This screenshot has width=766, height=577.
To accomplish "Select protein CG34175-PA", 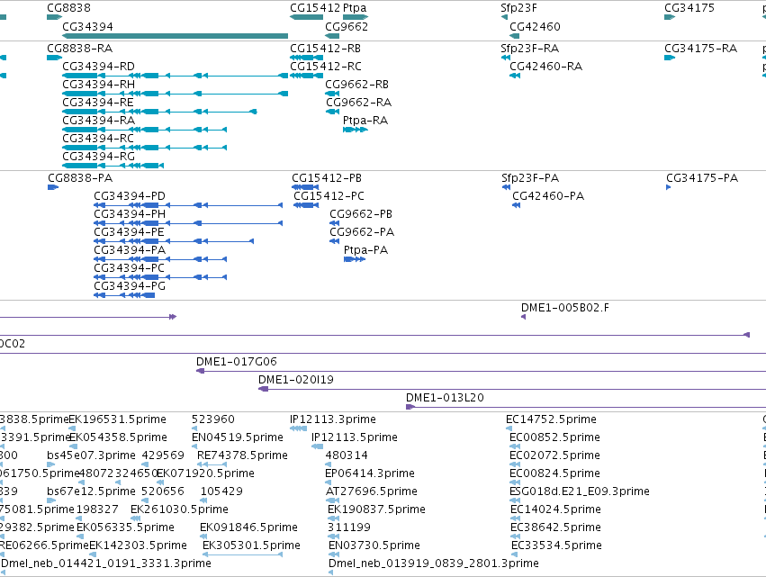I will (x=702, y=178).
